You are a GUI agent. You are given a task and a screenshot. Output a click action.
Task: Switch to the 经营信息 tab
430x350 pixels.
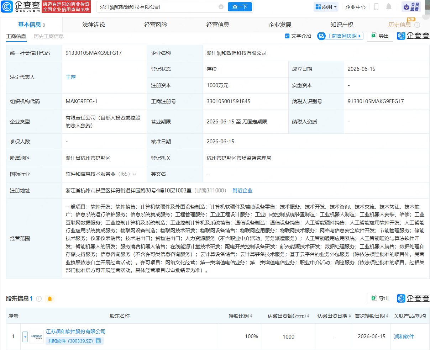coord(218,25)
